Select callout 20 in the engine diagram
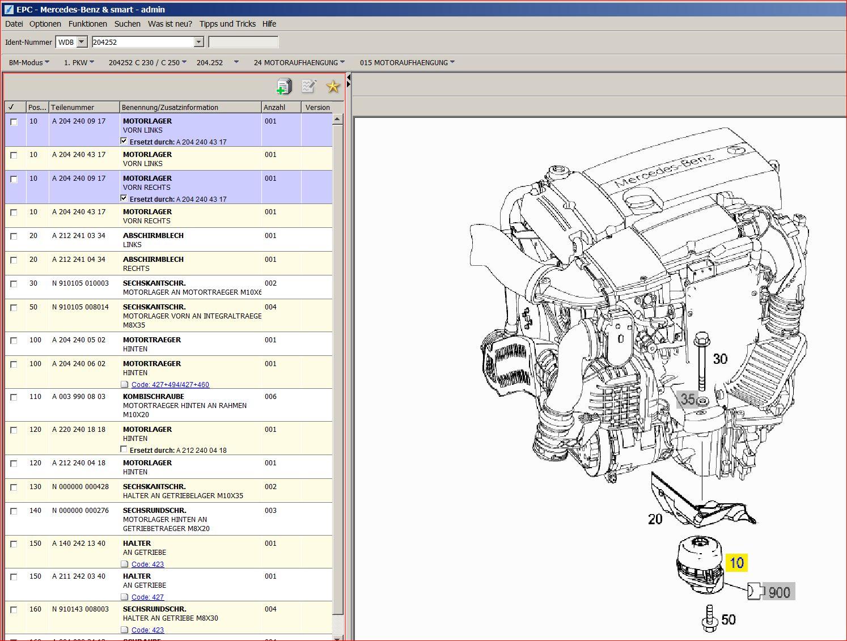The width and height of the screenshot is (847, 641). click(x=655, y=519)
